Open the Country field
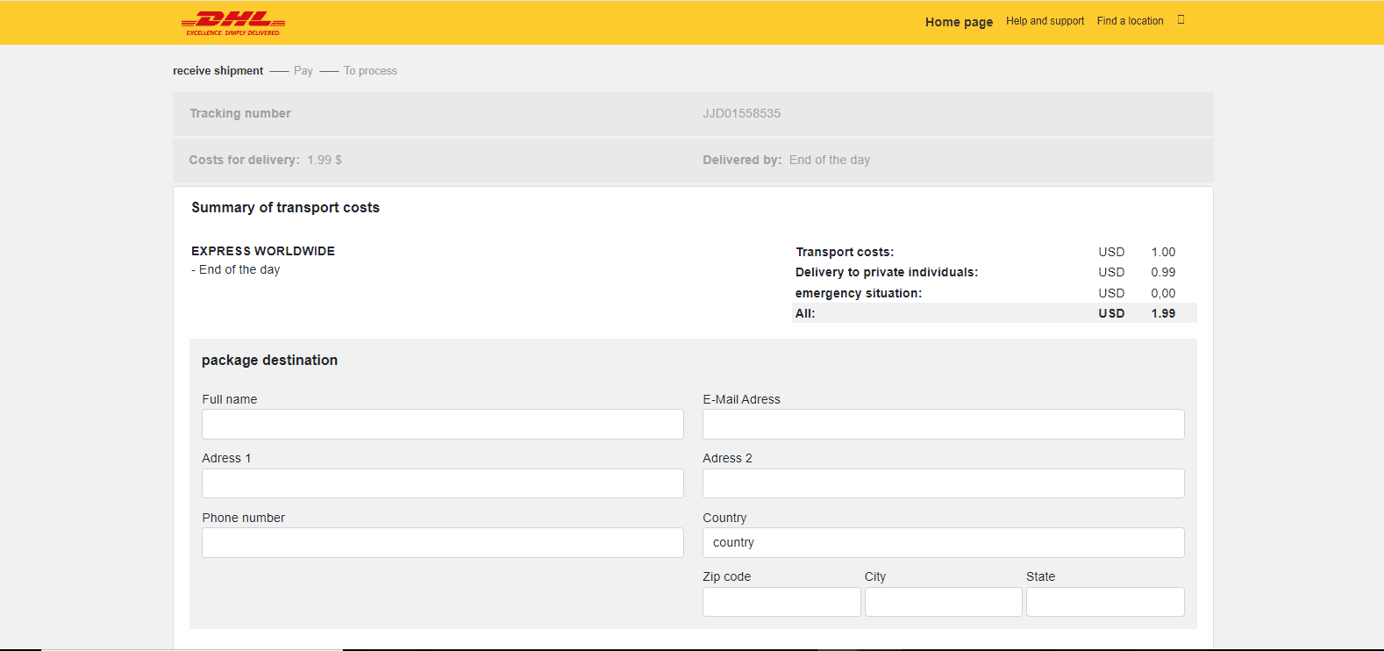1384x651 pixels. coord(943,543)
